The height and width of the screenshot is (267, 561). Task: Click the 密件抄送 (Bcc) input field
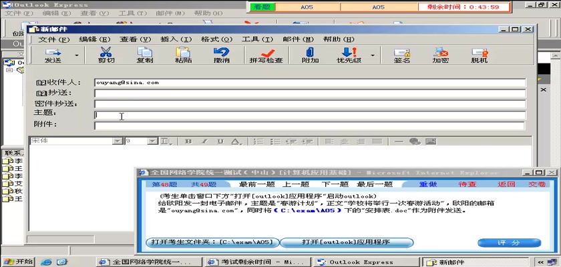(x=310, y=104)
